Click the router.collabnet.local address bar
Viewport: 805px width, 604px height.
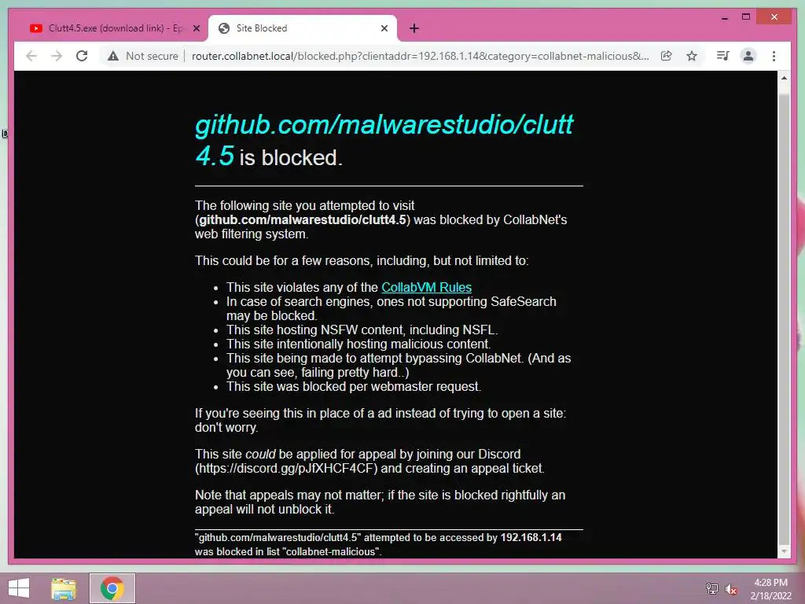pos(420,56)
